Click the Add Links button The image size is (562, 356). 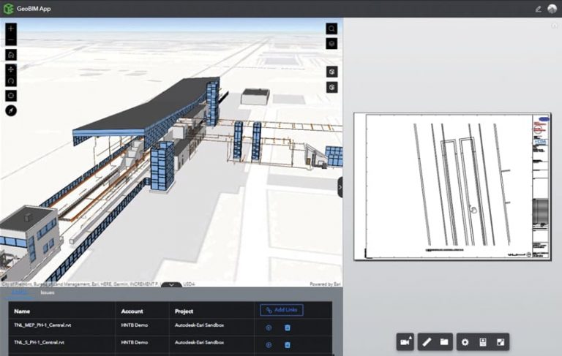(282, 310)
